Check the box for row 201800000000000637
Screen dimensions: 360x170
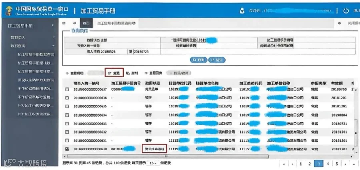[x=67, y=89]
